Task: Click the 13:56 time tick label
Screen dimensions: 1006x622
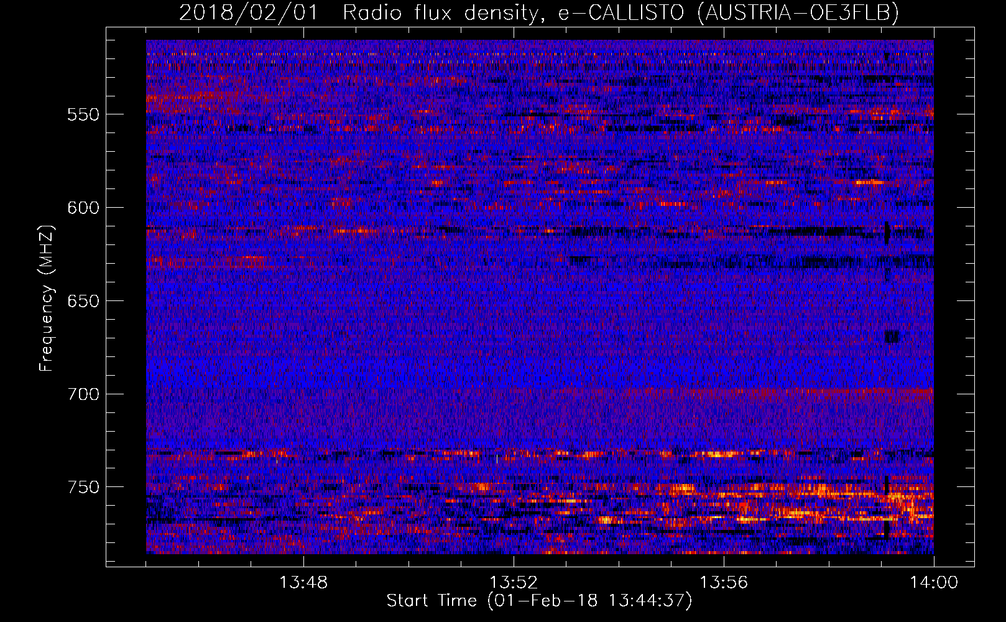Action: coord(724,583)
